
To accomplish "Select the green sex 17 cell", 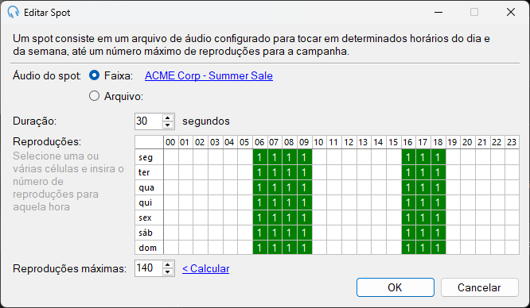I will point(423,218).
